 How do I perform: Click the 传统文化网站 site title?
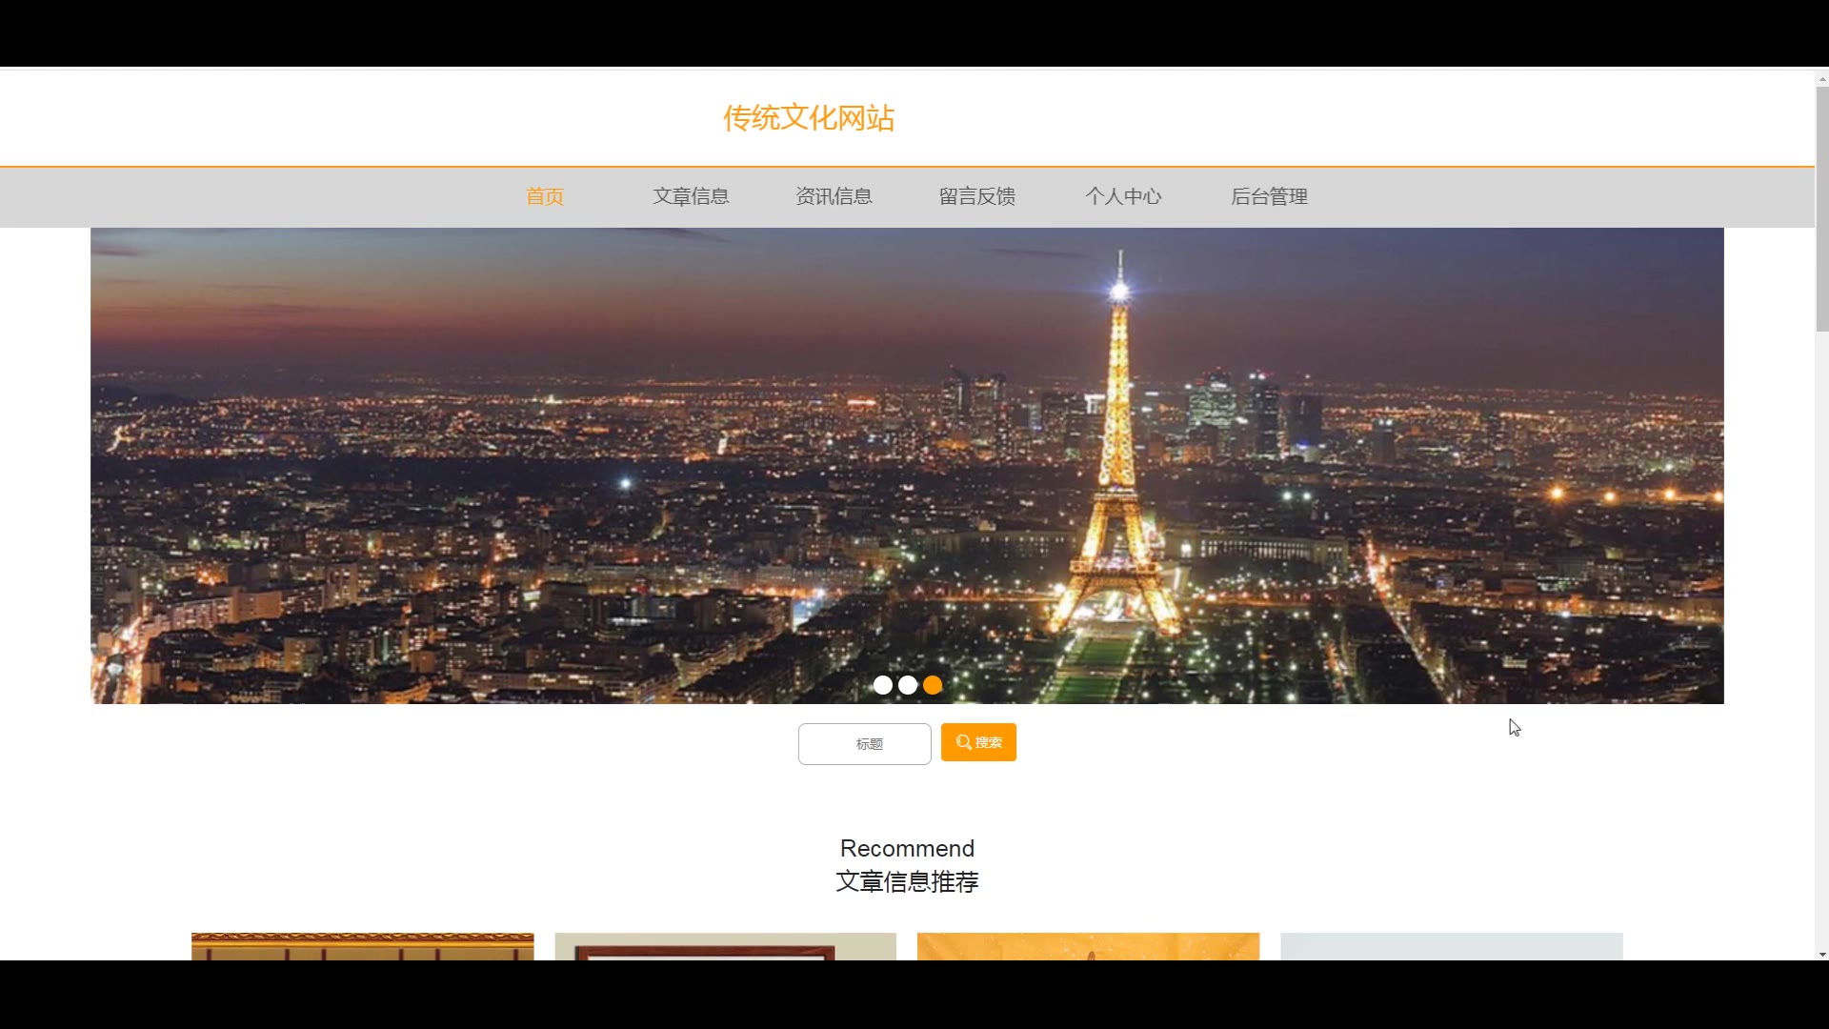point(809,118)
